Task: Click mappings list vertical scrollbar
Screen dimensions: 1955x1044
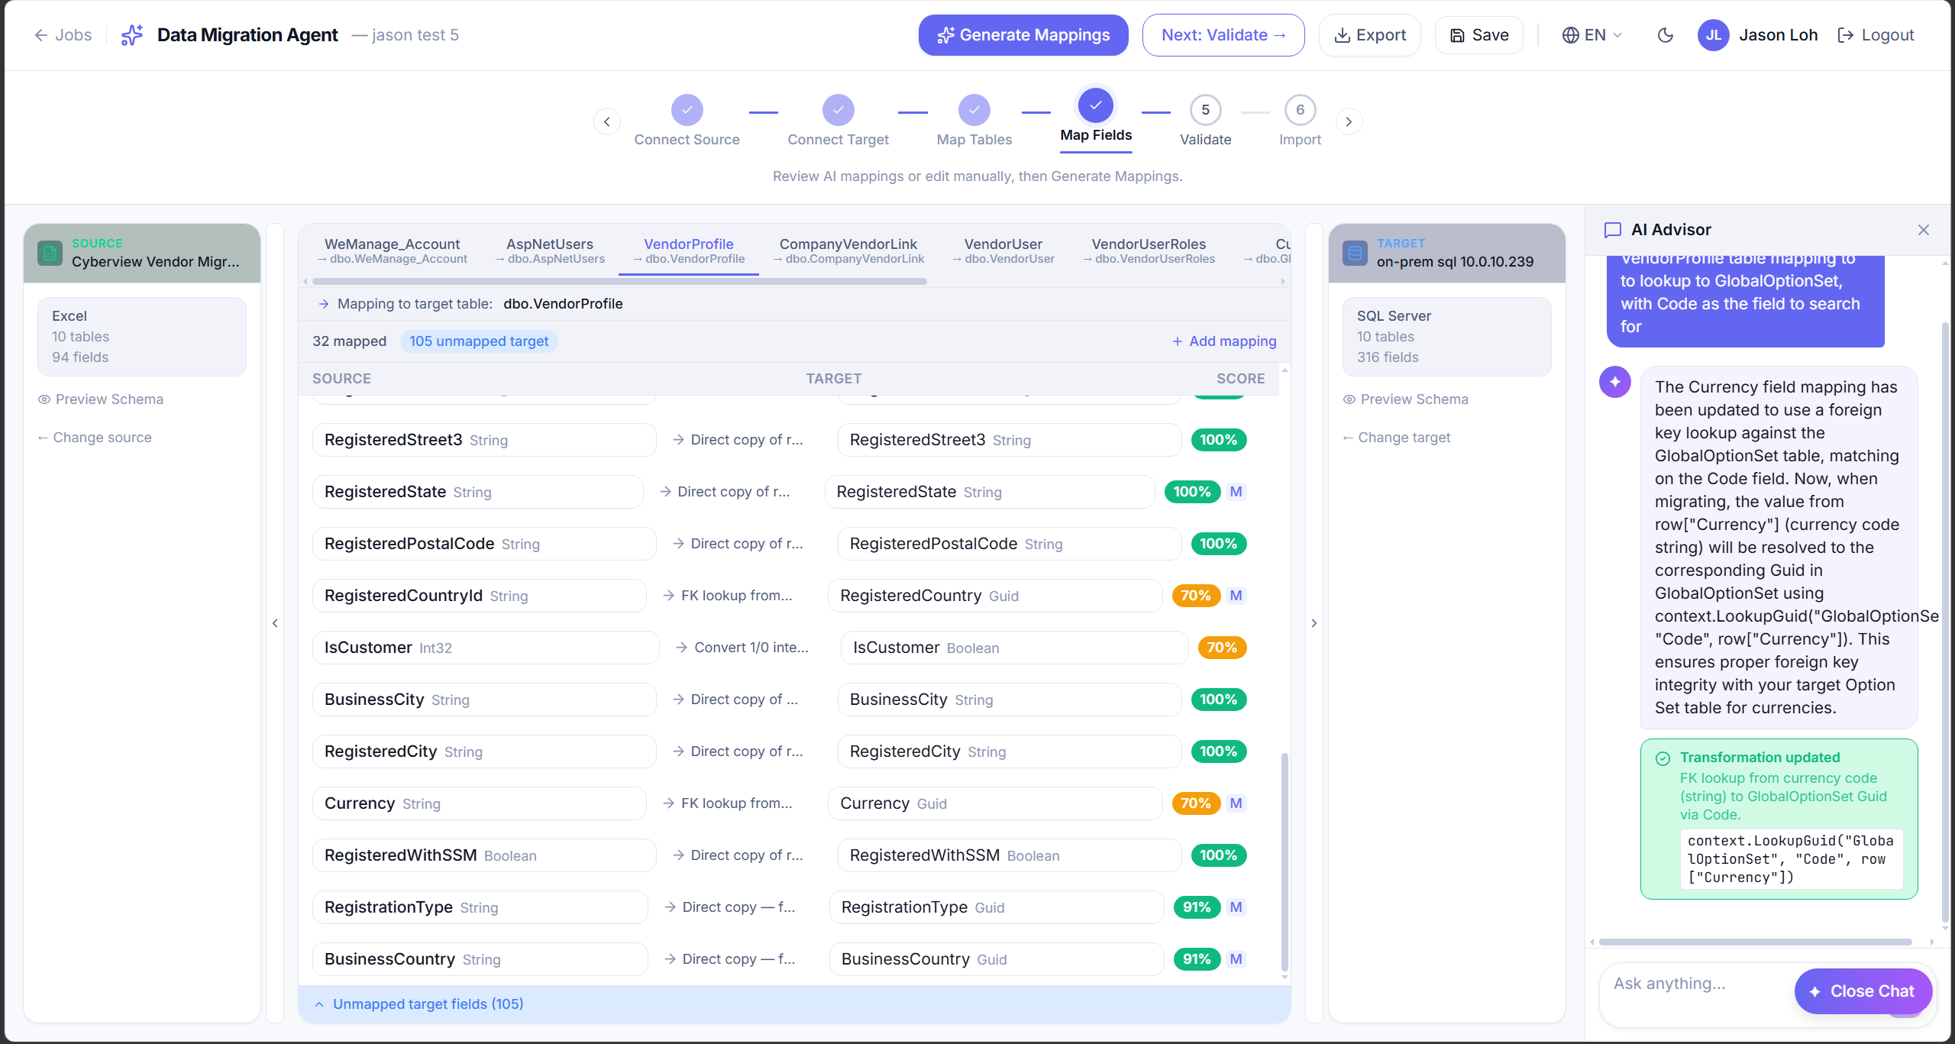Action: tap(1284, 861)
